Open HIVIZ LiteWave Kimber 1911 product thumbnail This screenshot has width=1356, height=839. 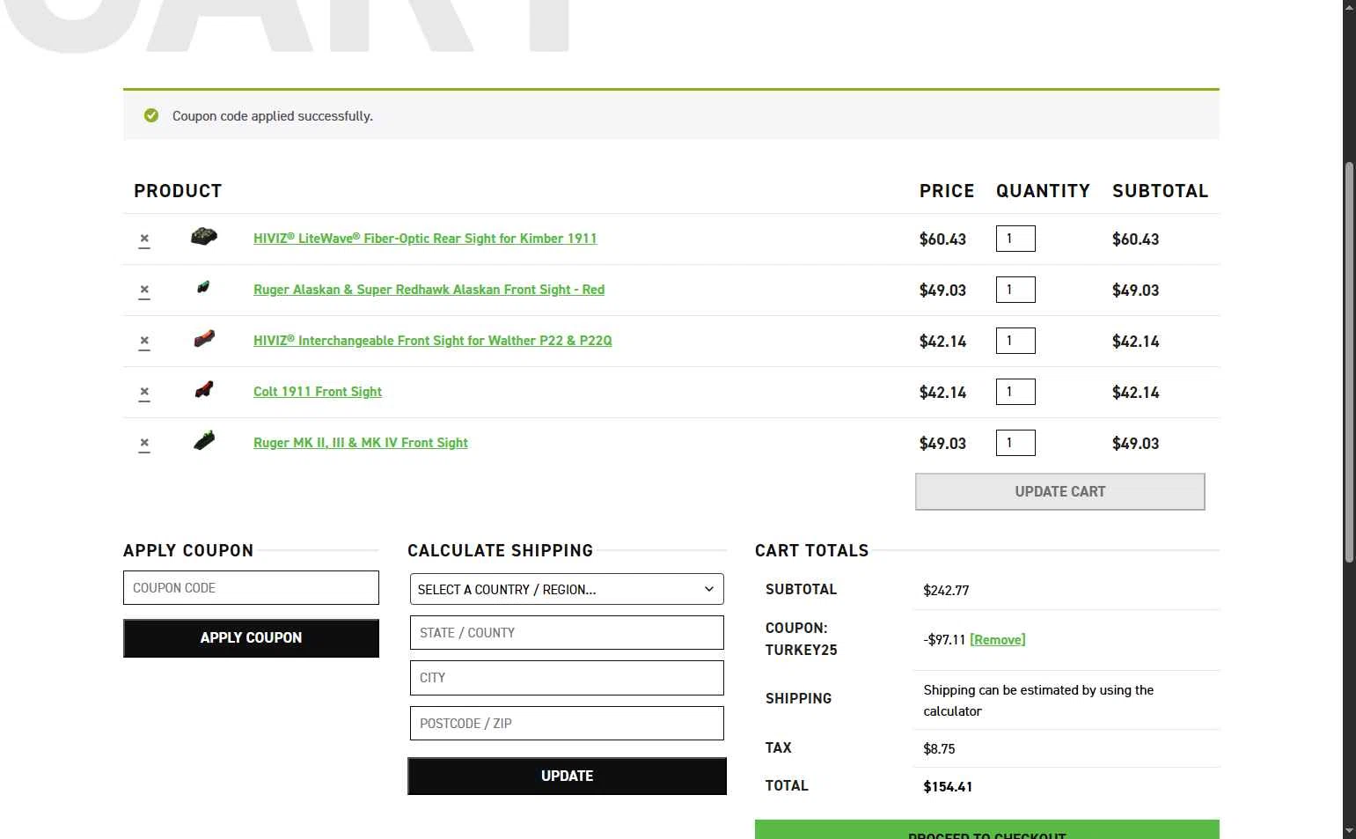pos(204,237)
